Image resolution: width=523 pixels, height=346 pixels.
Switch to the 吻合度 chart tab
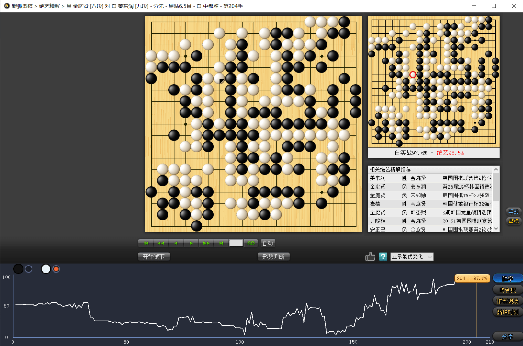pyautogui.click(x=508, y=290)
